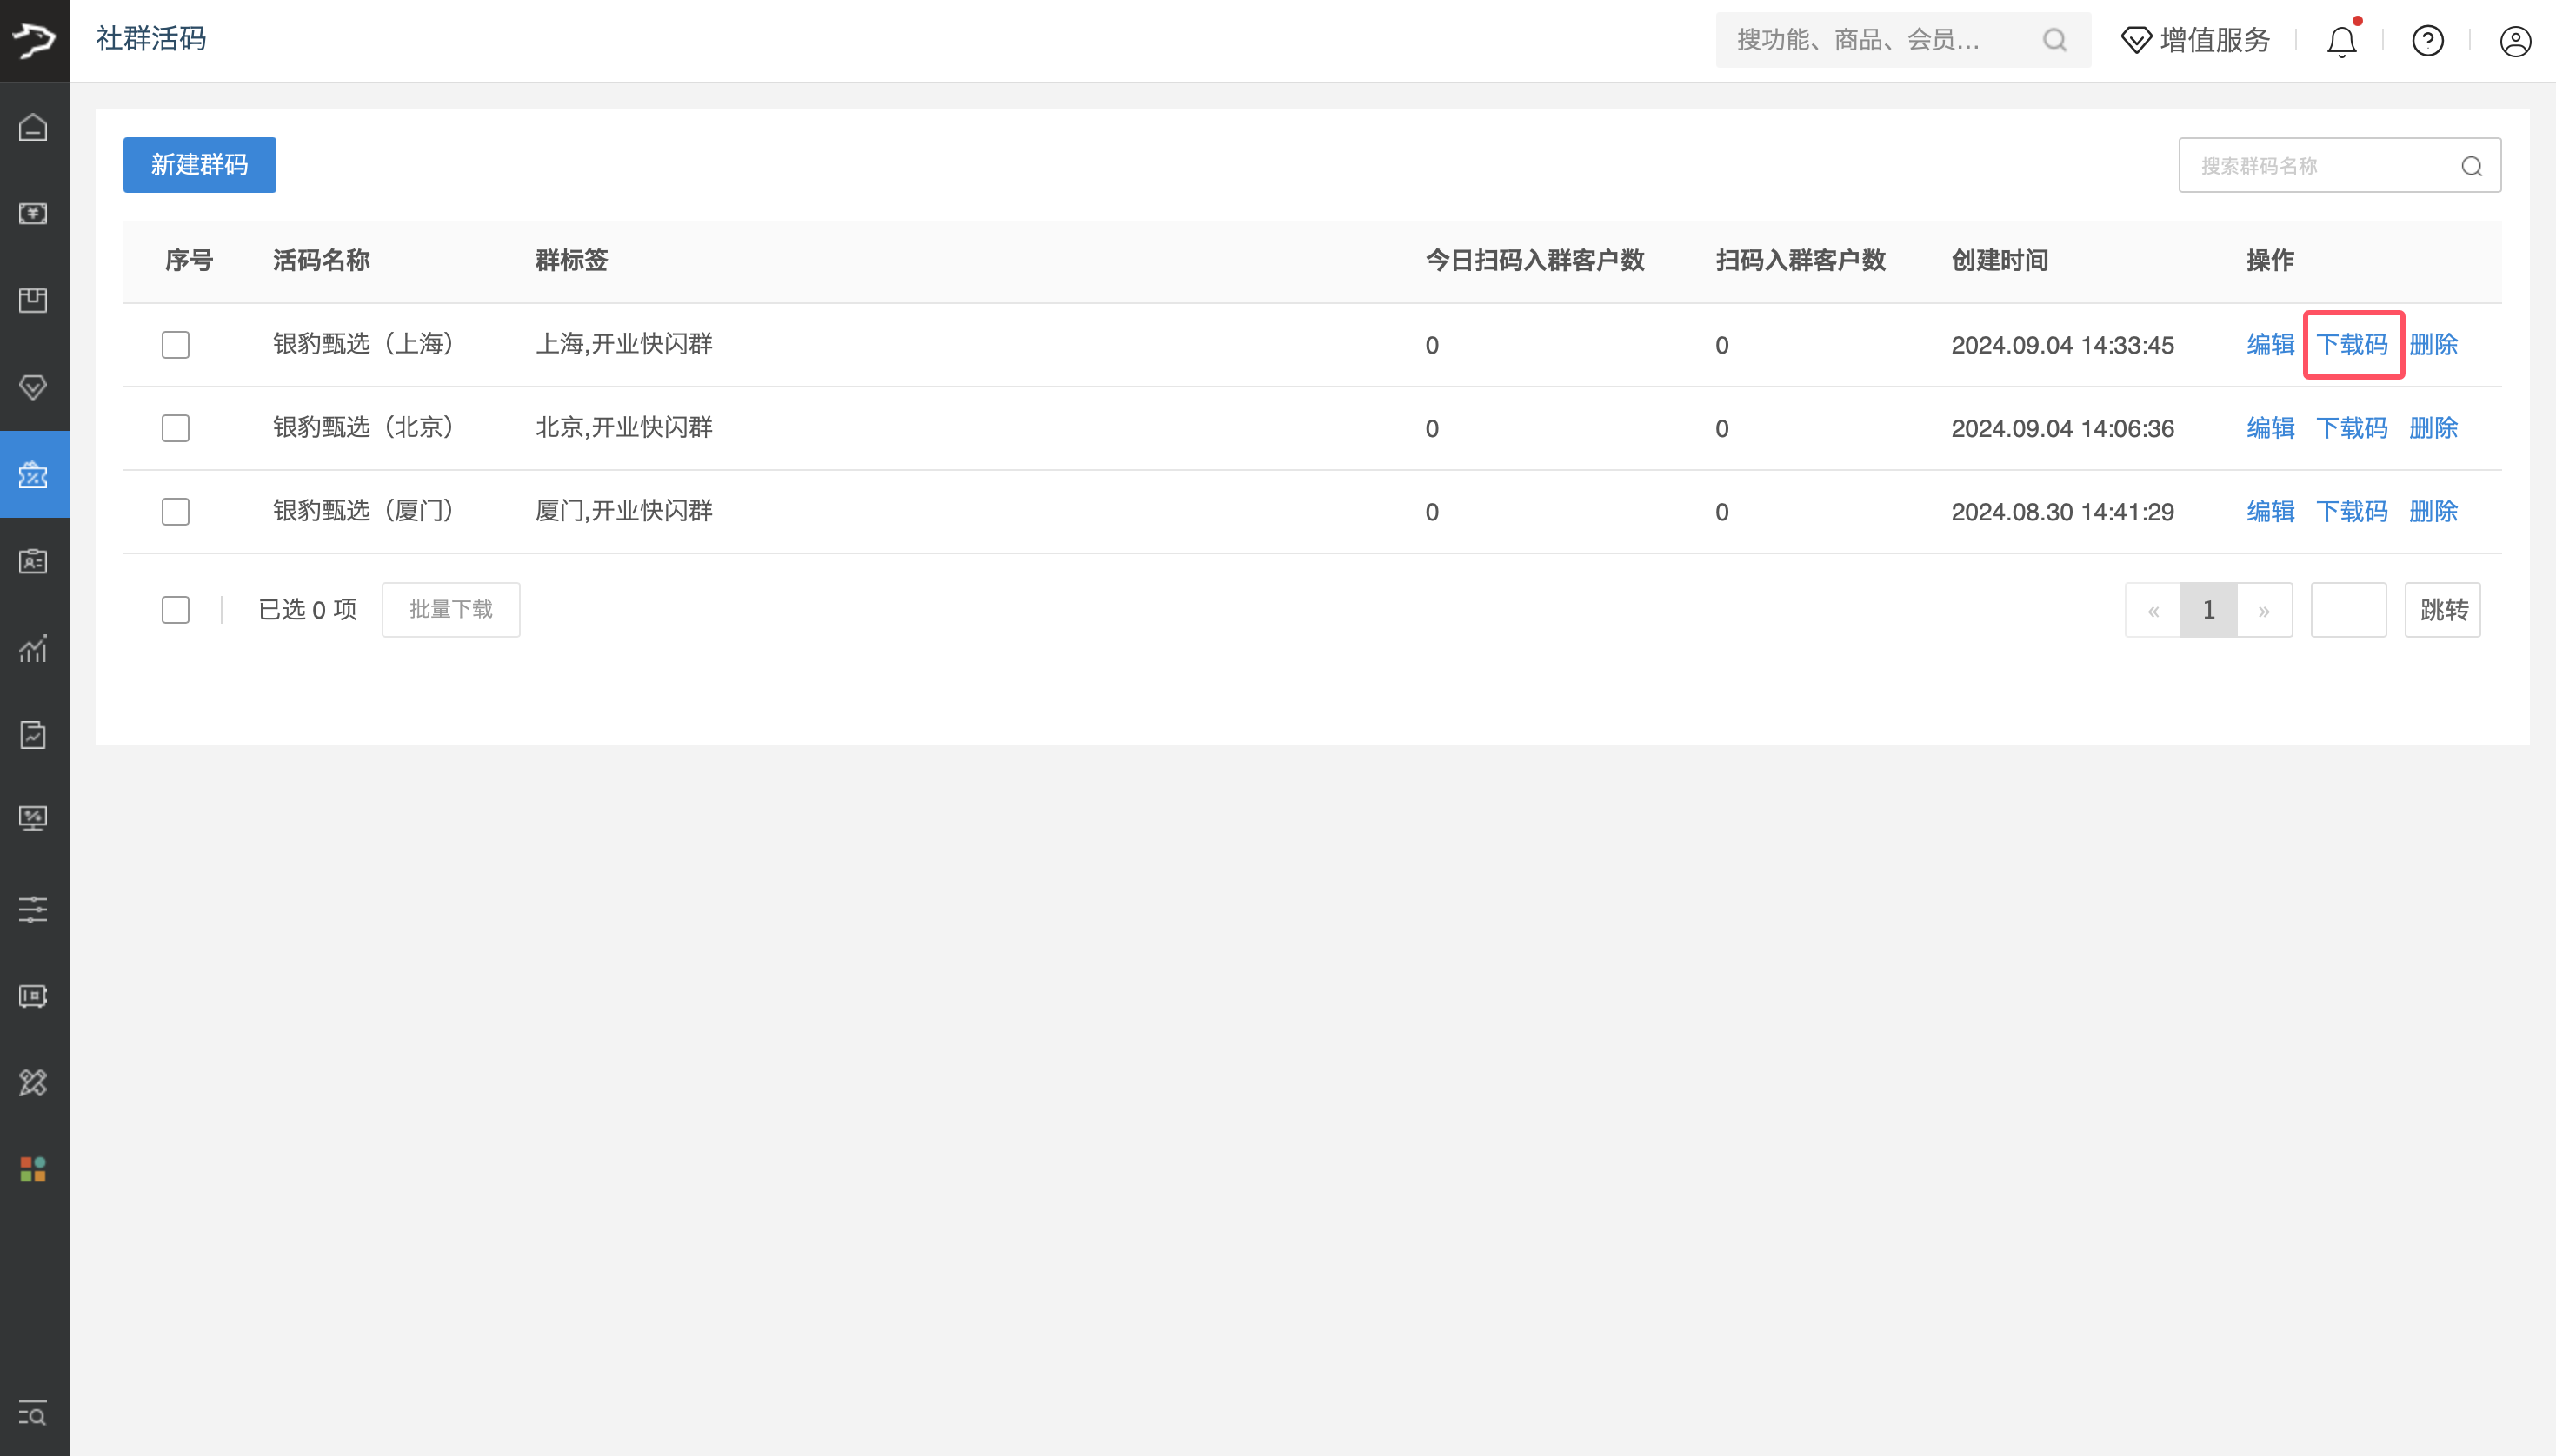Click the 批量下载 button
Image resolution: width=2556 pixels, height=1456 pixels.
coord(450,610)
